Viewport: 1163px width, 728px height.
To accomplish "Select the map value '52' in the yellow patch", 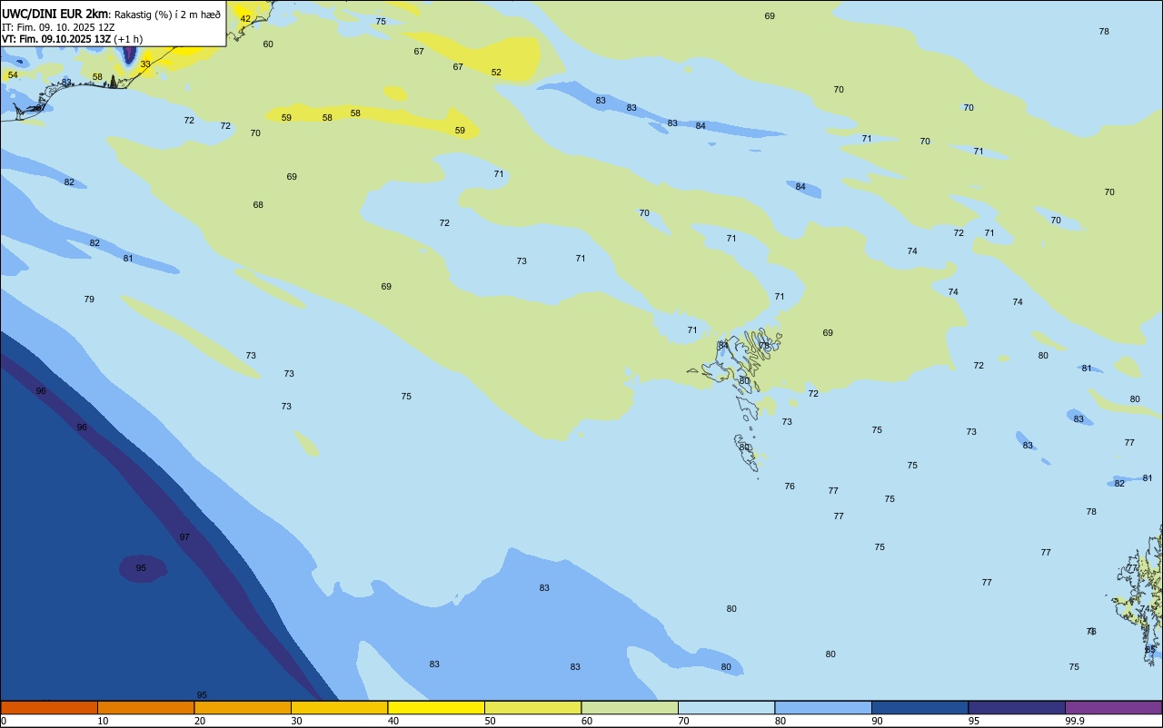I will click(x=496, y=73).
